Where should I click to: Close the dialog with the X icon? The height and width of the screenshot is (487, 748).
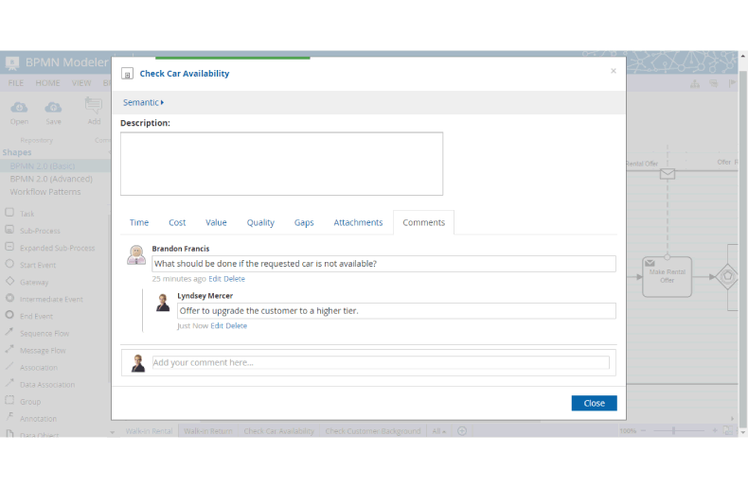[613, 71]
